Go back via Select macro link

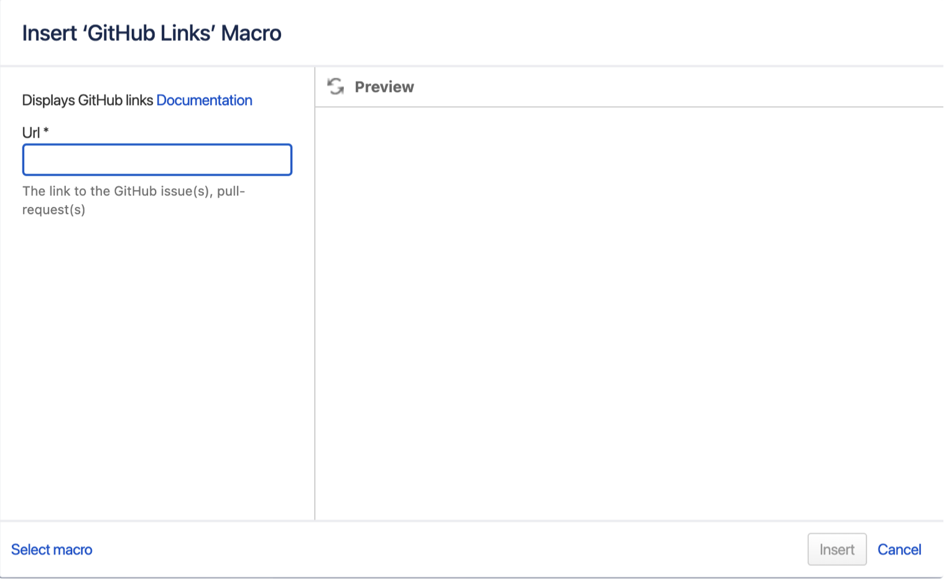coord(52,550)
